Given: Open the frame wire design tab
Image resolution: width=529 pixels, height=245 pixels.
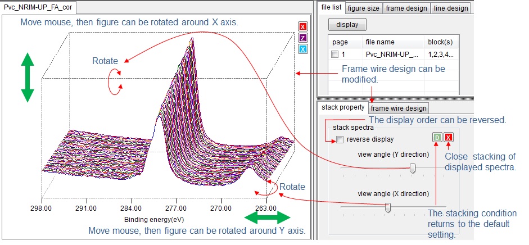Looking at the screenshot, I should (399, 108).
